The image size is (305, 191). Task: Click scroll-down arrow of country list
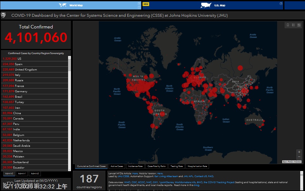[x=69, y=169]
